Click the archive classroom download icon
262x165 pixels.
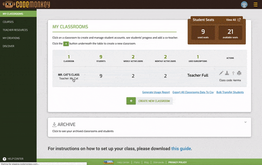pyautogui.click(x=227, y=73)
